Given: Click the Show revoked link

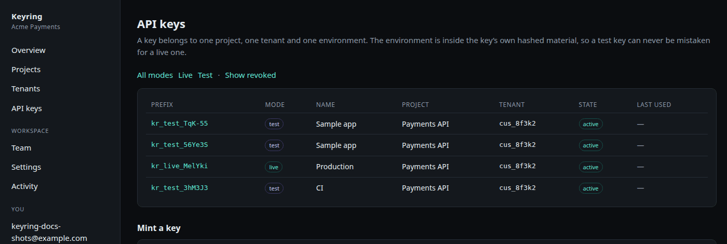Looking at the screenshot, I should pyautogui.click(x=250, y=75).
